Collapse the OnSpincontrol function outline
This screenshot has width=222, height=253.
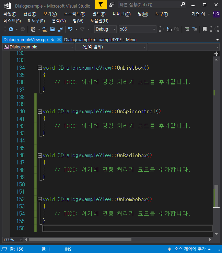(40, 112)
